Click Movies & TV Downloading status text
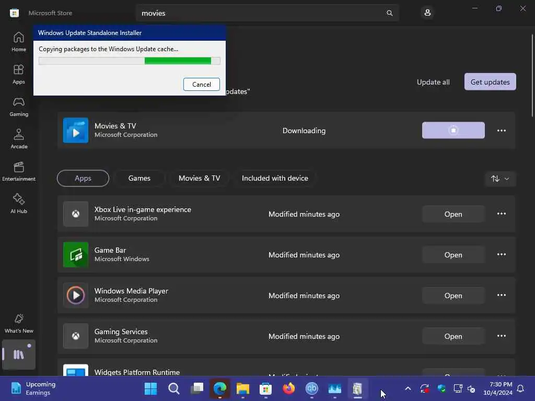Image resolution: width=535 pixels, height=401 pixels. [304, 131]
